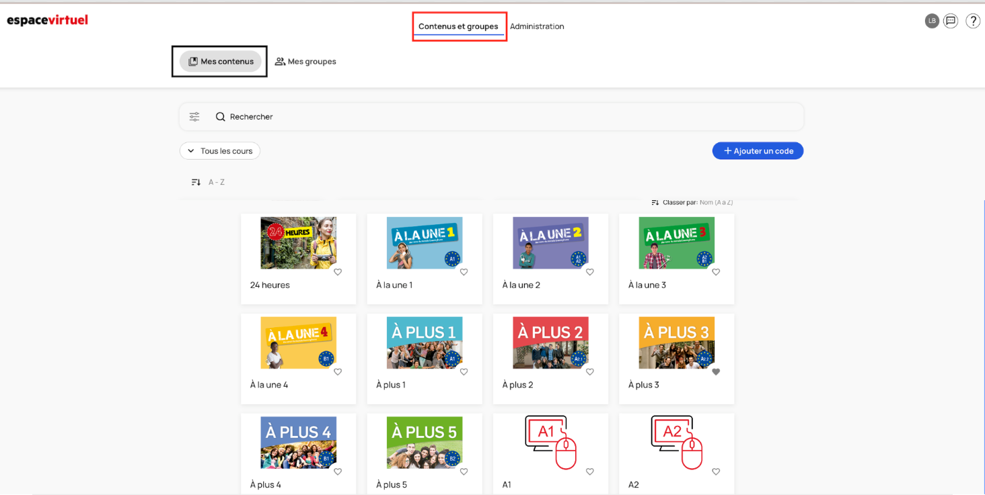The image size is (985, 495).
Task: Click the "À plus 4" title text
Action: (266, 485)
